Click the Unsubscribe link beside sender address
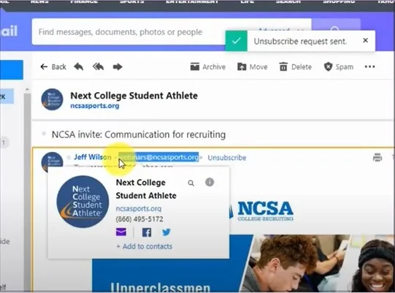The height and width of the screenshot is (293, 395). 227,158
